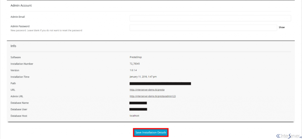Click the Admin Account section heading
This screenshot has height=139, width=302.
21,6
